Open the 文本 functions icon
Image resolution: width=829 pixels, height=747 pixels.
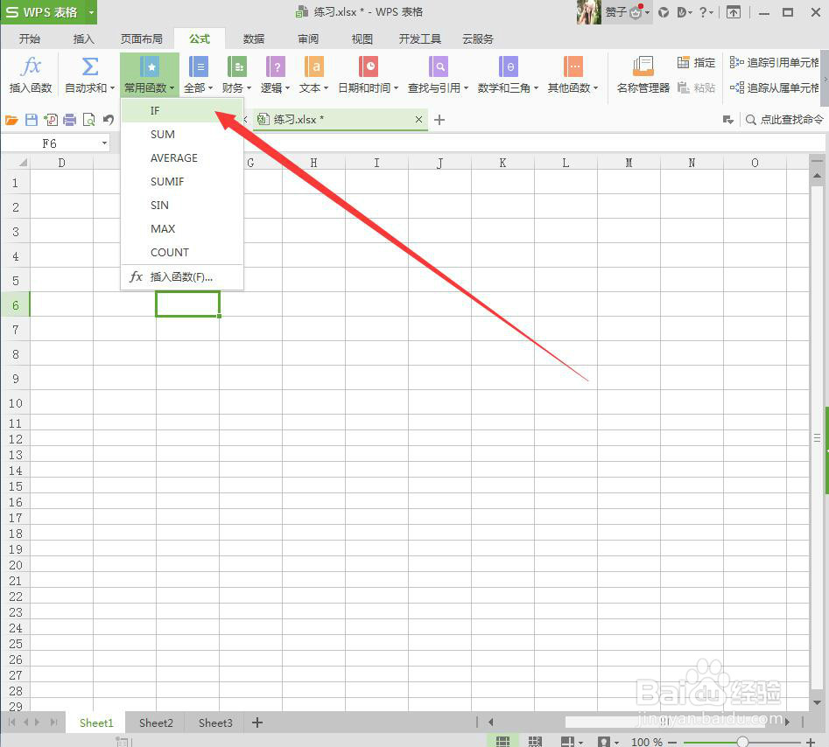[x=314, y=67]
